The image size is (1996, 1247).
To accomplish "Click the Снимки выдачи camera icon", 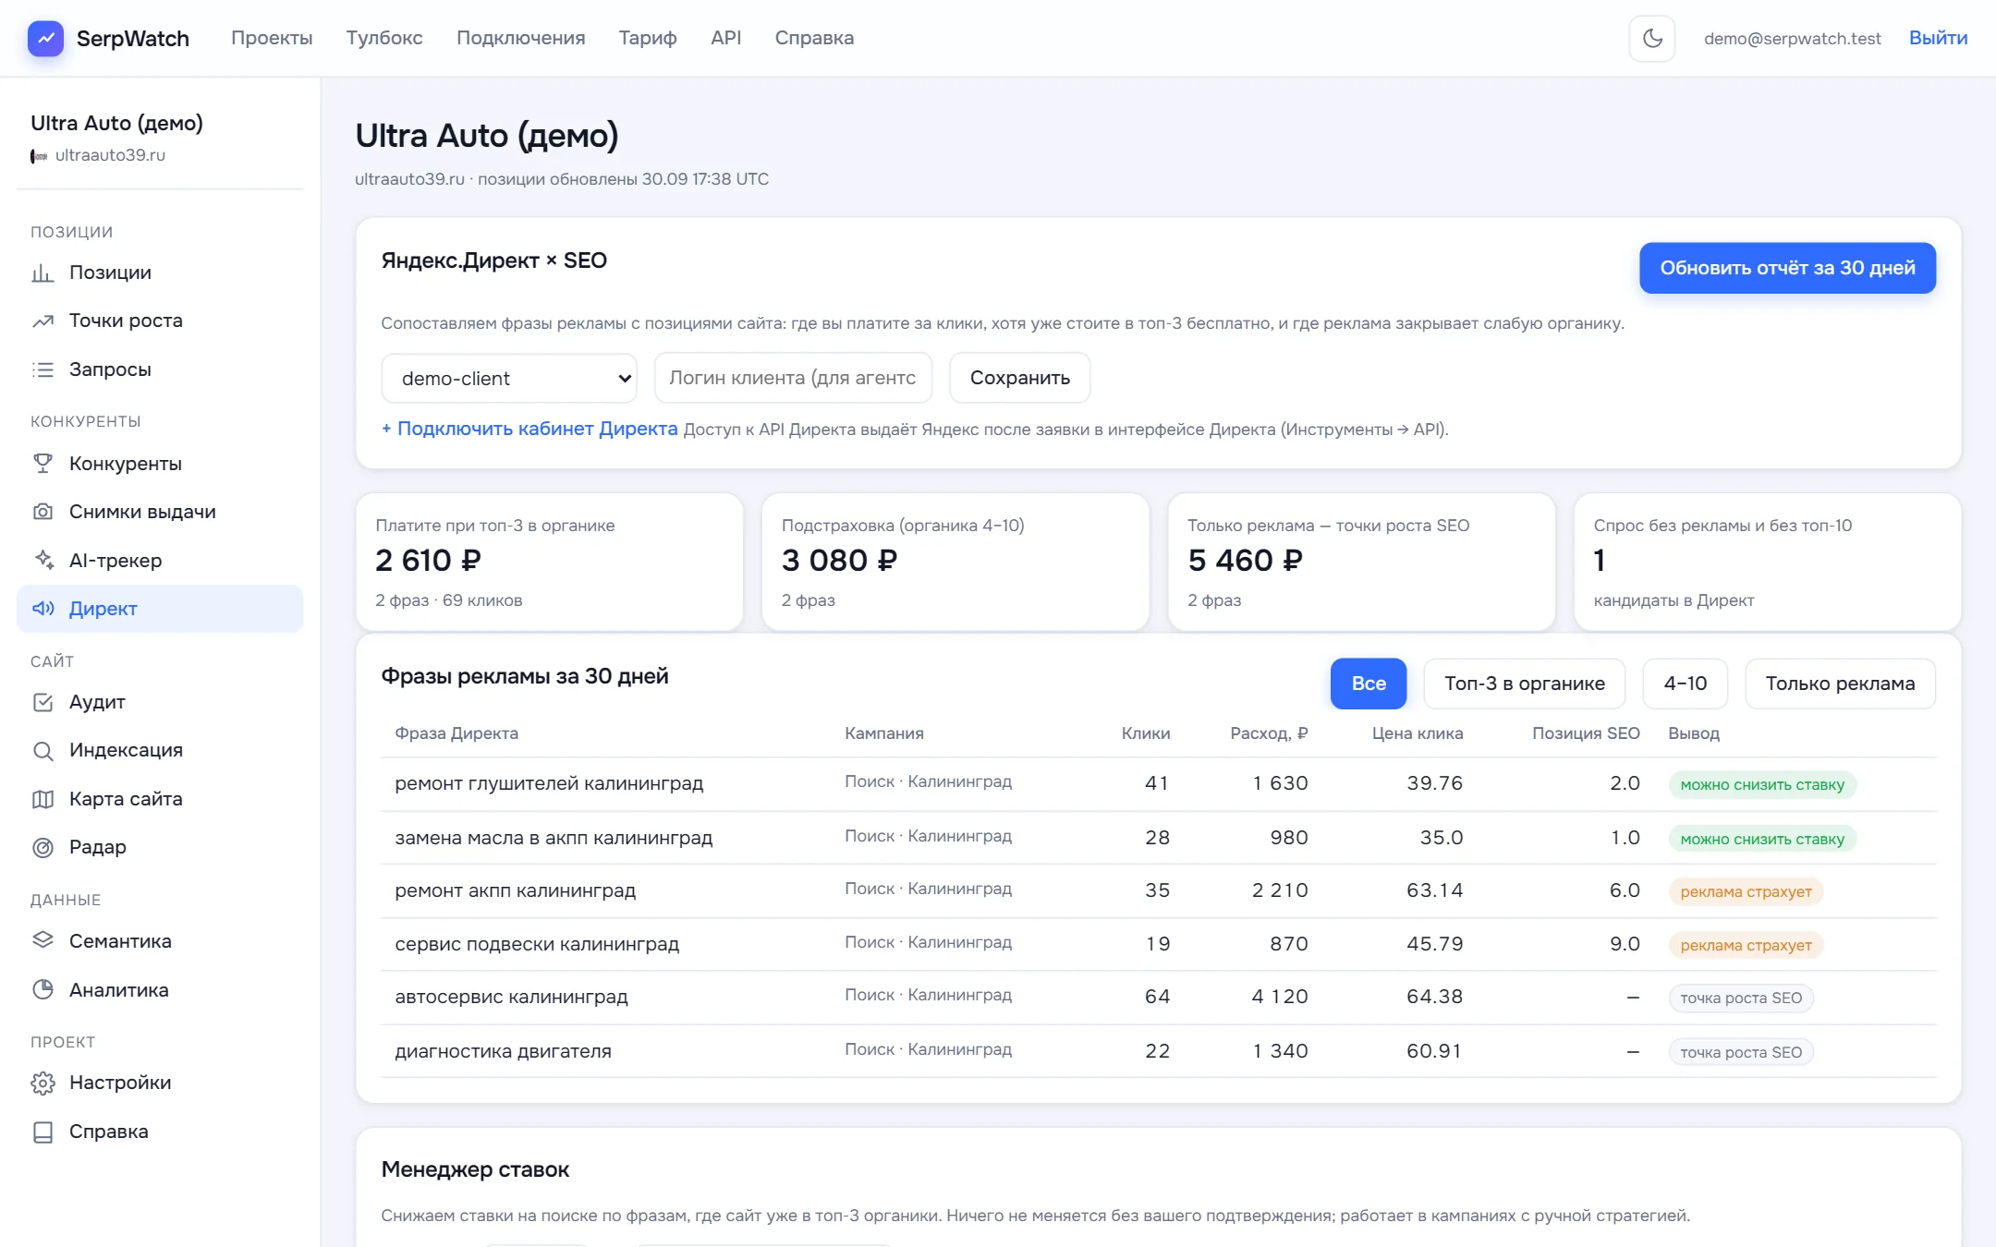I will [43, 512].
